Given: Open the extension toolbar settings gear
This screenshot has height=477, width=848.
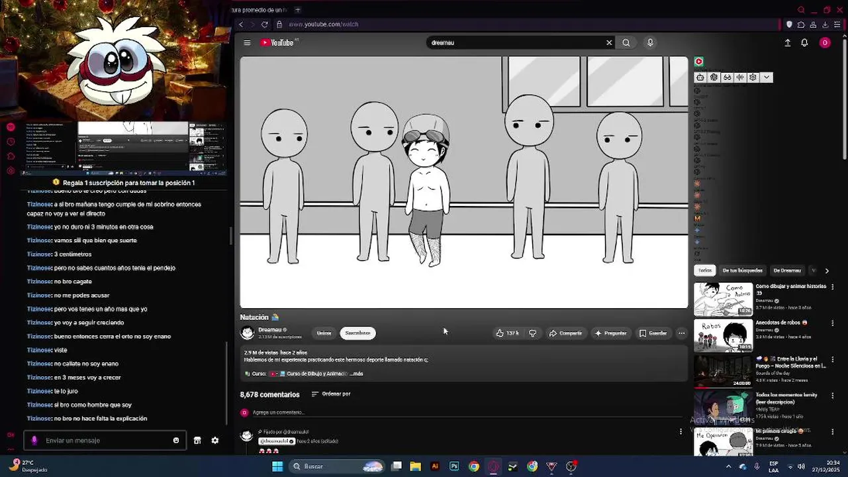Looking at the screenshot, I should [753, 78].
